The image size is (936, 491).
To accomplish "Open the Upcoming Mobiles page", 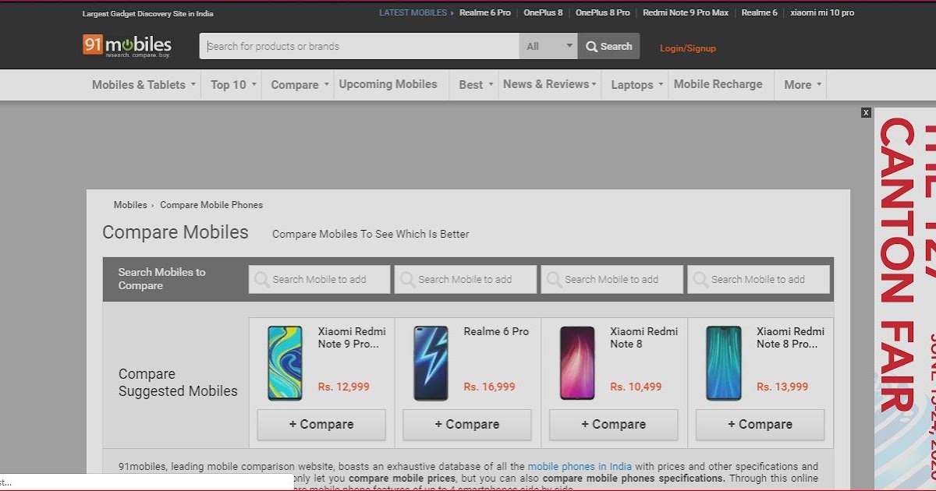I will click(388, 84).
